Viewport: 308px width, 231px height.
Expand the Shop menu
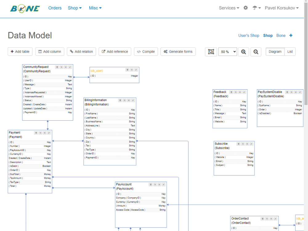click(75, 8)
